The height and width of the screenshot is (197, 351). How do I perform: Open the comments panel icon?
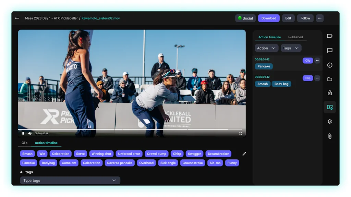pos(329,50)
